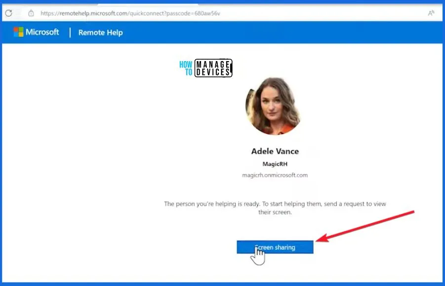
Task: Click the Remote Help header title
Action: (x=100, y=33)
